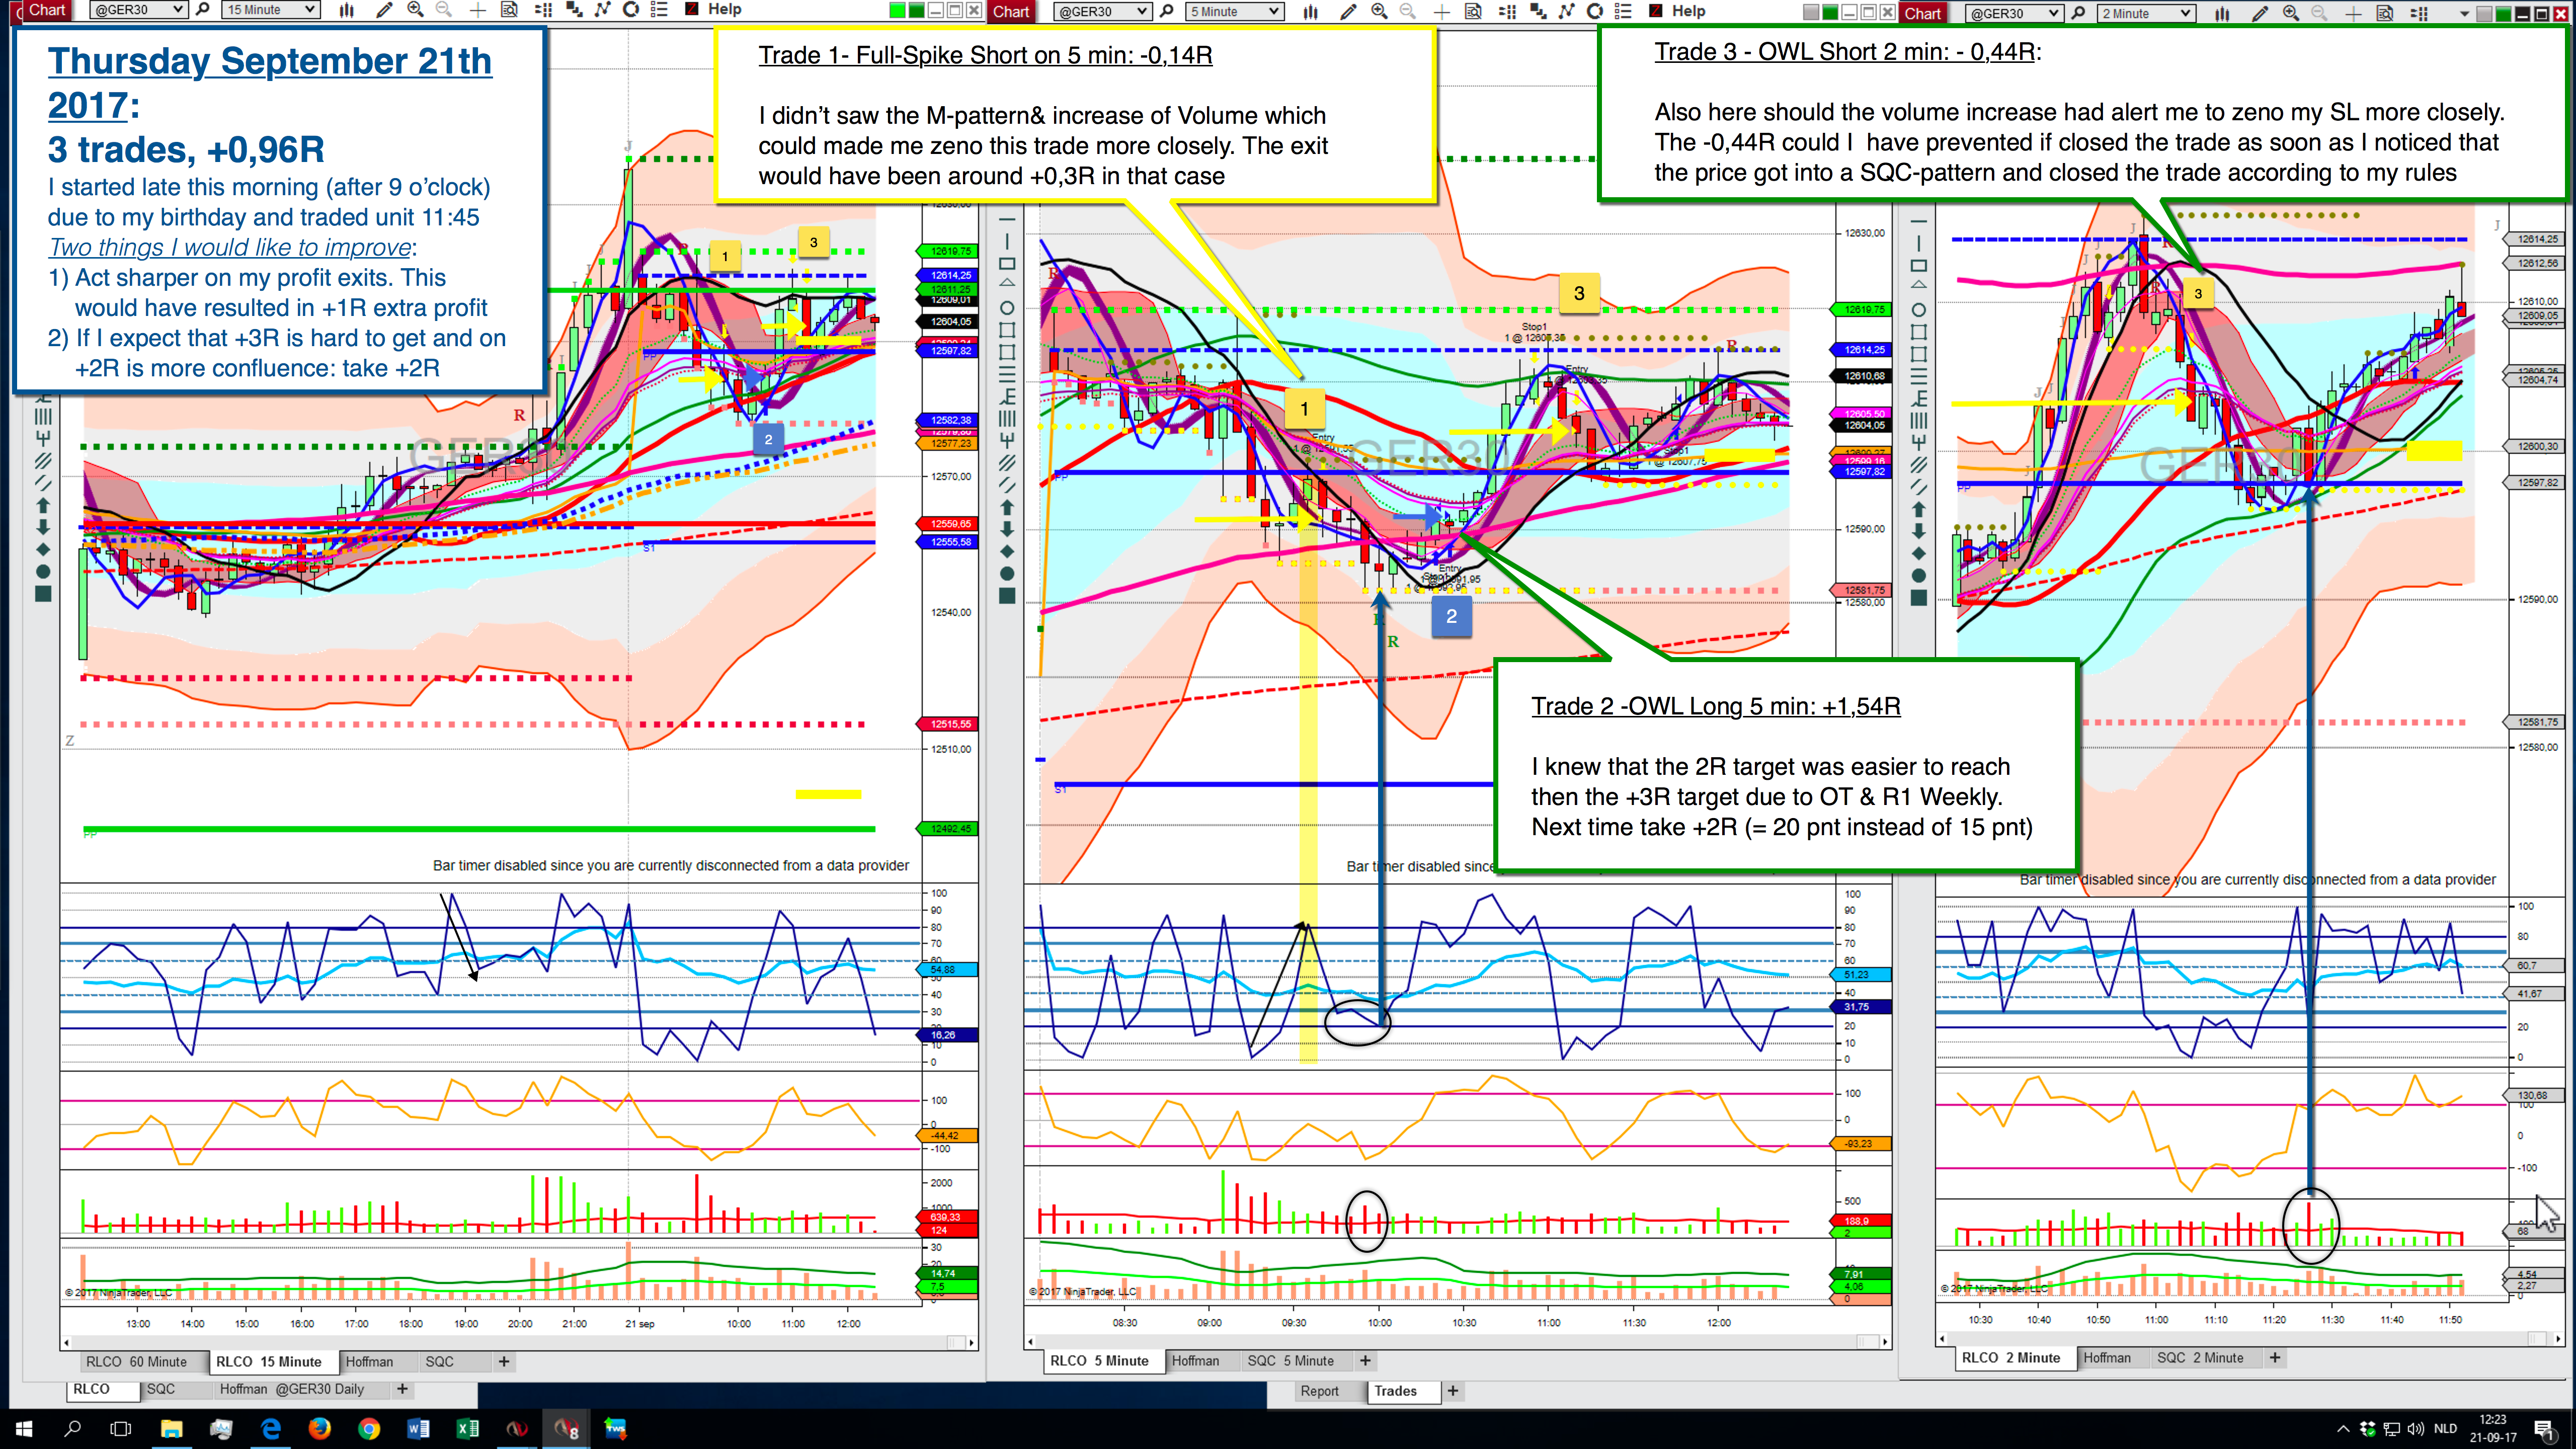Select square marker tool beside 2 Minute chart

1918,598
